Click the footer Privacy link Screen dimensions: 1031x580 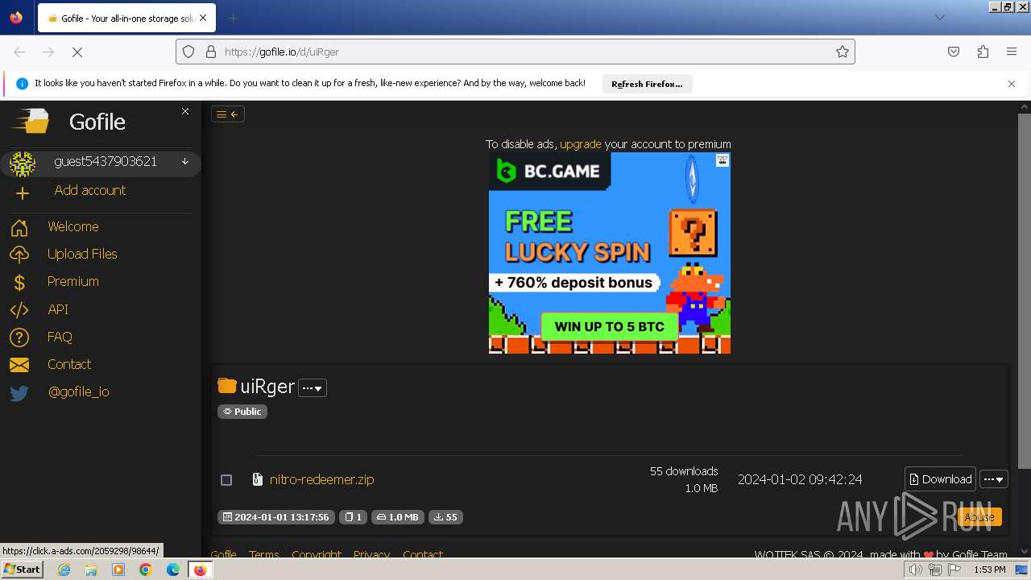(x=371, y=554)
